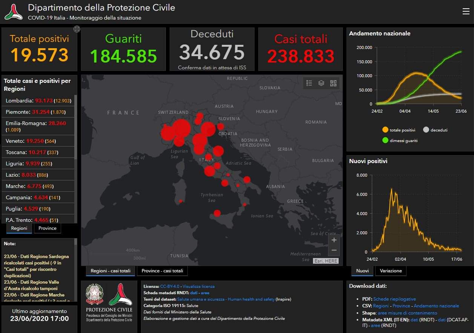Switch to Province - casi totali tab

162,271
